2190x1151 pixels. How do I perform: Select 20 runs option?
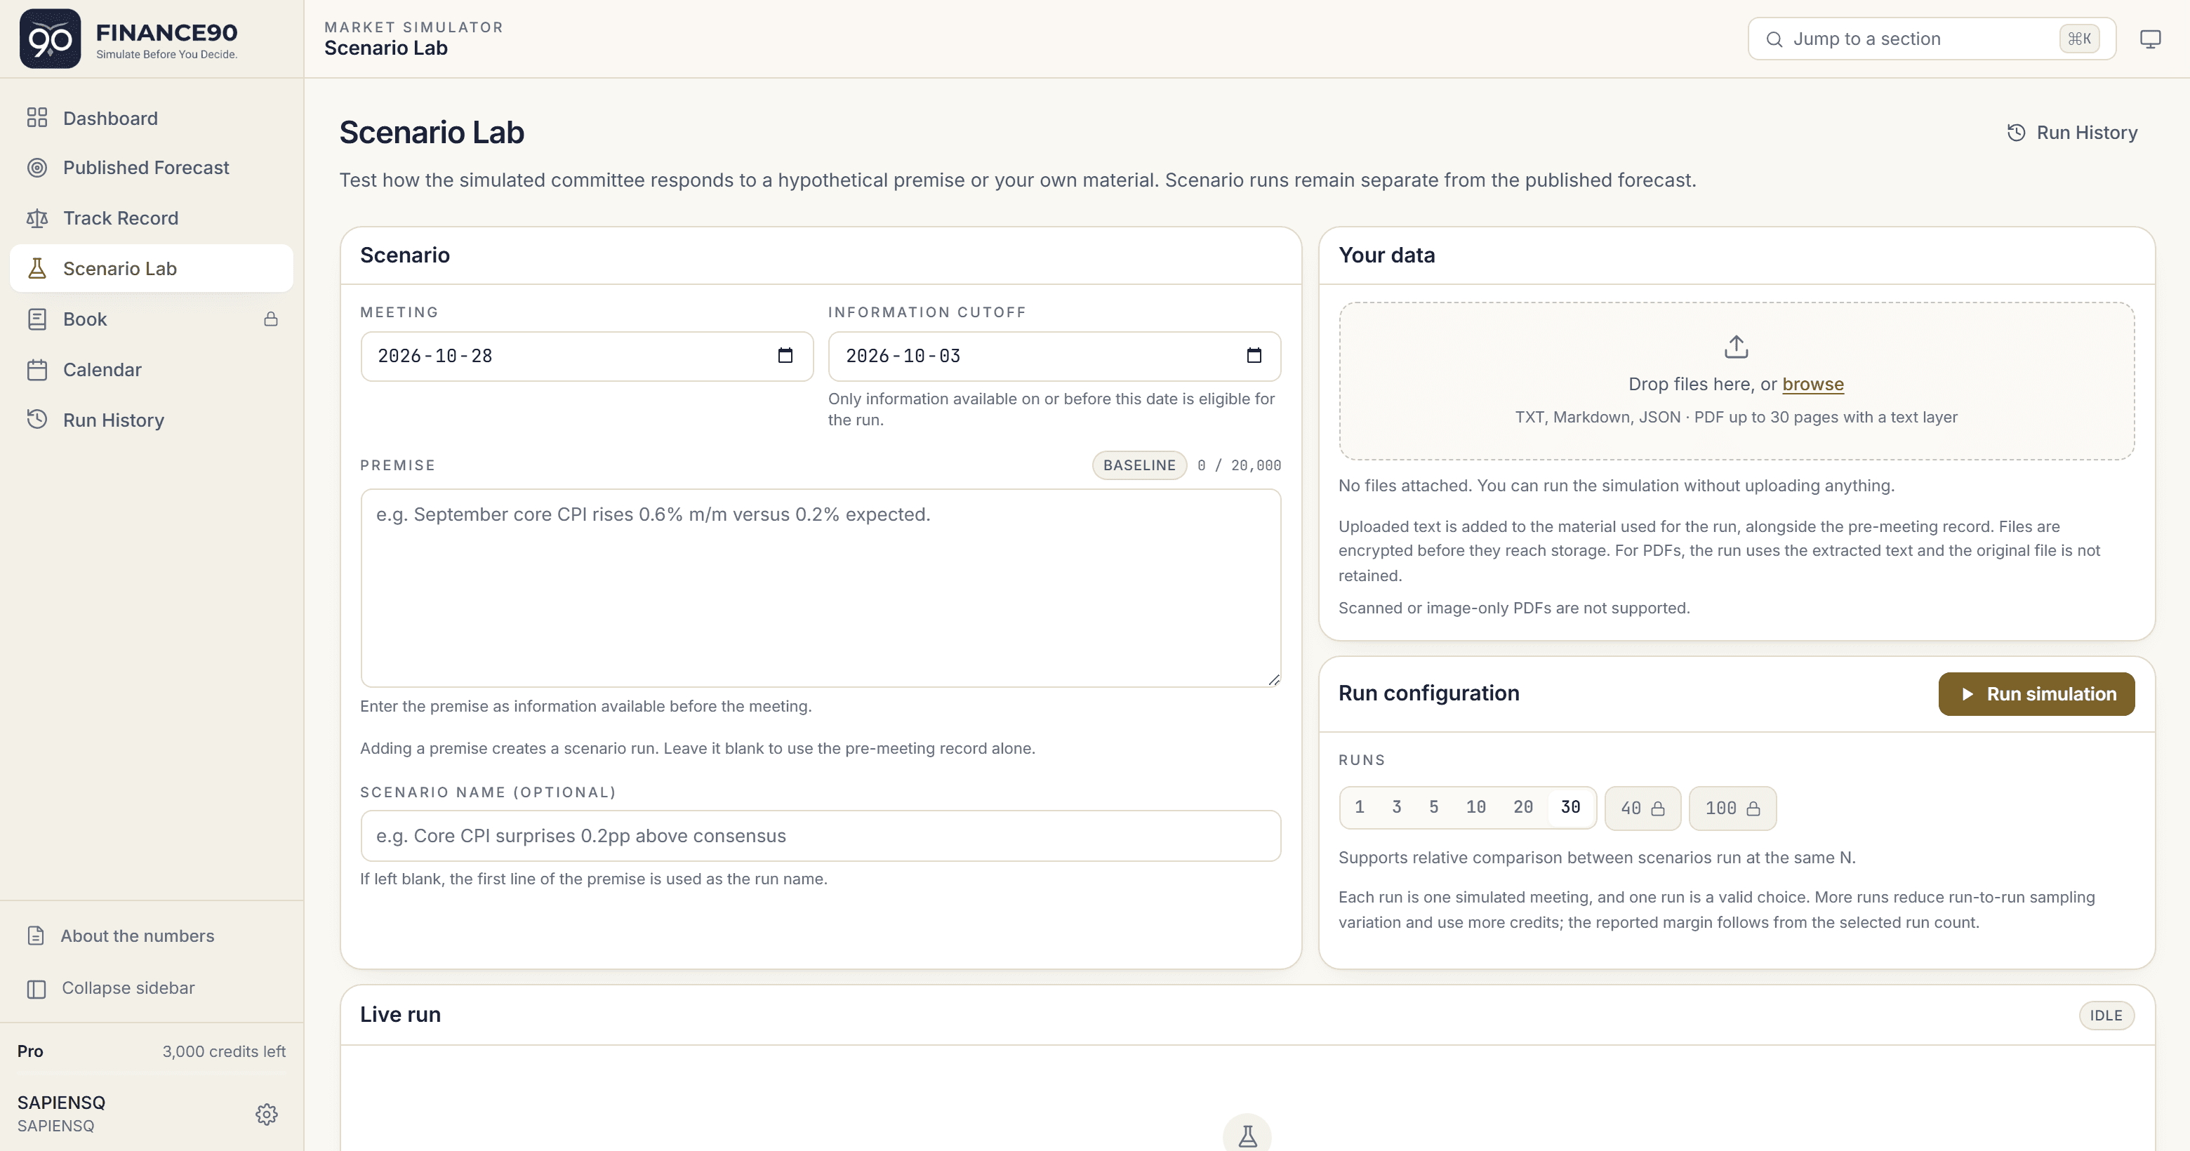tap(1522, 806)
